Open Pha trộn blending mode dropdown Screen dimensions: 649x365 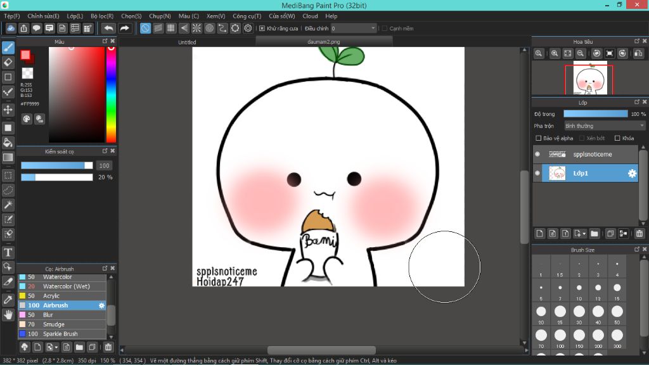pyautogui.click(x=605, y=126)
